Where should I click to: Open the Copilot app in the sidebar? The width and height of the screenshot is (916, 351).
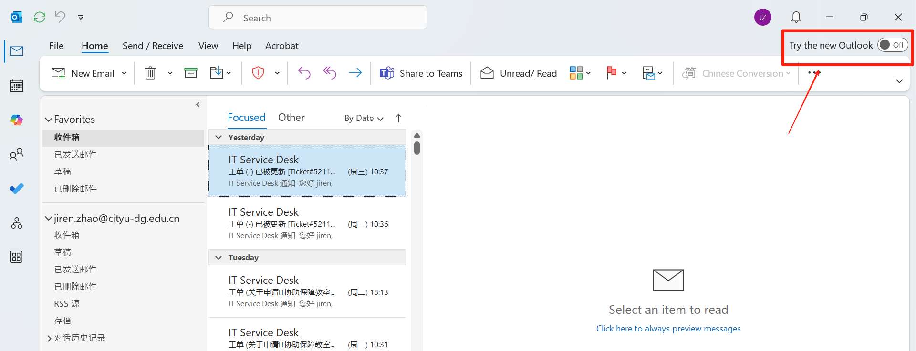[x=17, y=120]
